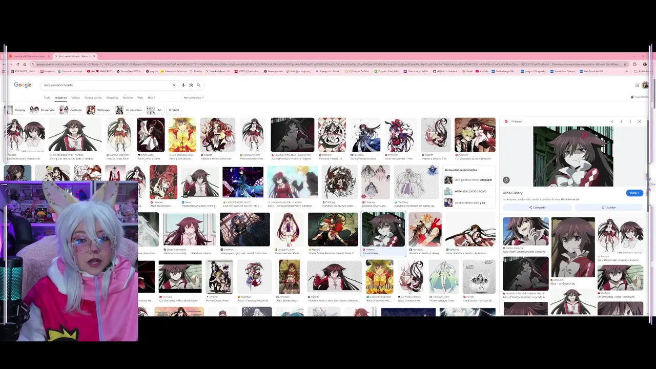Show the next image in the preview panel
This screenshot has height=369, width=656.
point(621,121)
